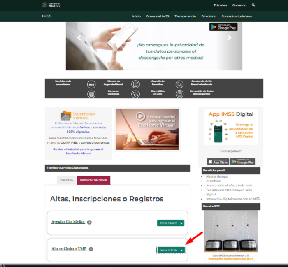Open the Trámites link in top bar
The width and height of the screenshot is (288, 267).
[x=220, y=5]
